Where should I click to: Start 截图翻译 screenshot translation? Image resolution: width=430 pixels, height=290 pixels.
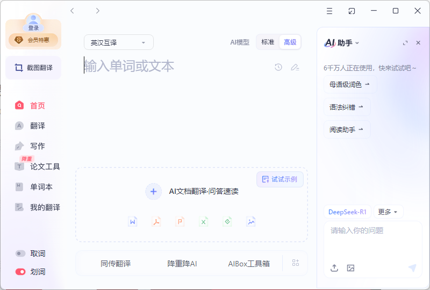[33, 68]
